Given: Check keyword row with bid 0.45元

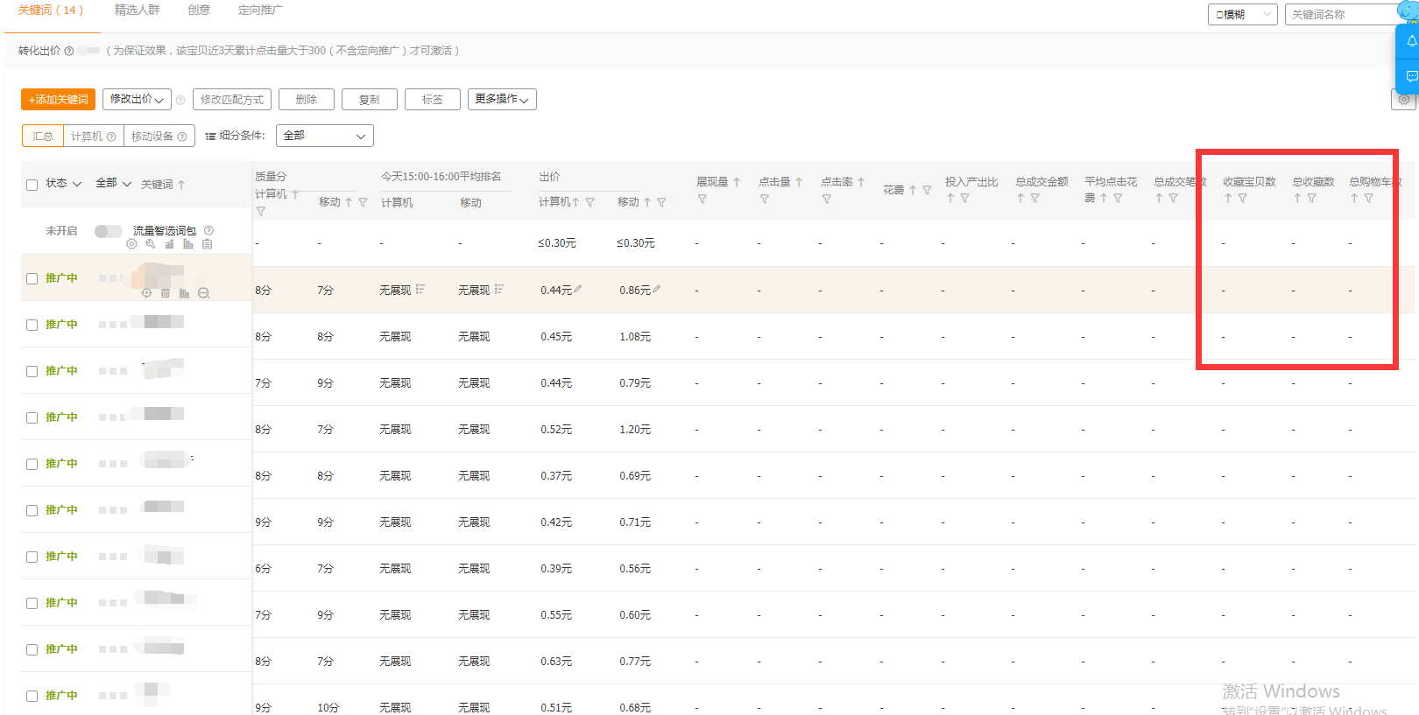Looking at the screenshot, I should click(x=32, y=325).
